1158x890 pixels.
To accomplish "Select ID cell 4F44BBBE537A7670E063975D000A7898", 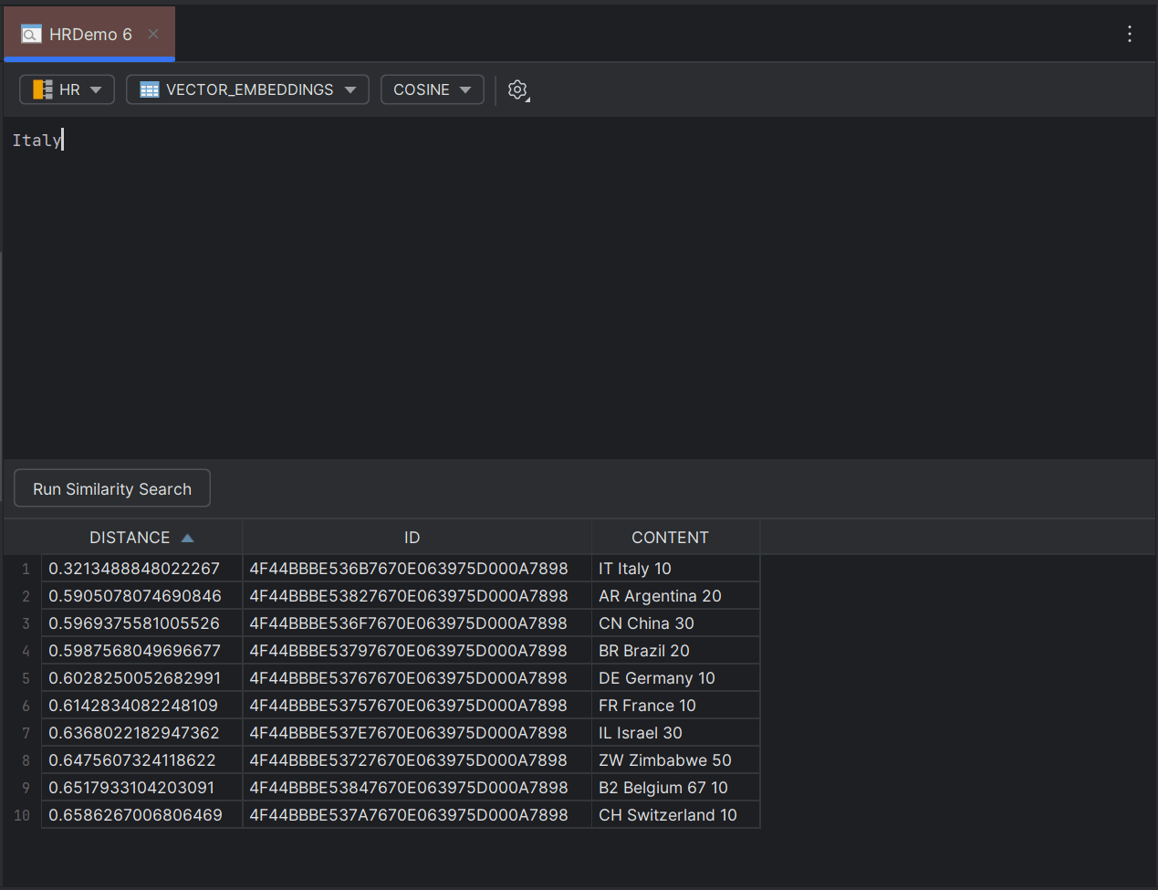I will click(417, 815).
